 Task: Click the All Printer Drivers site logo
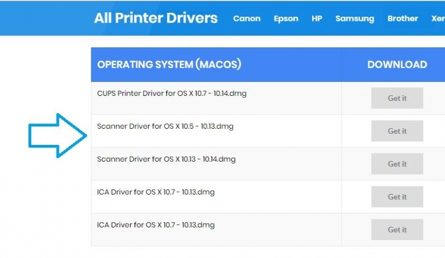click(x=156, y=18)
